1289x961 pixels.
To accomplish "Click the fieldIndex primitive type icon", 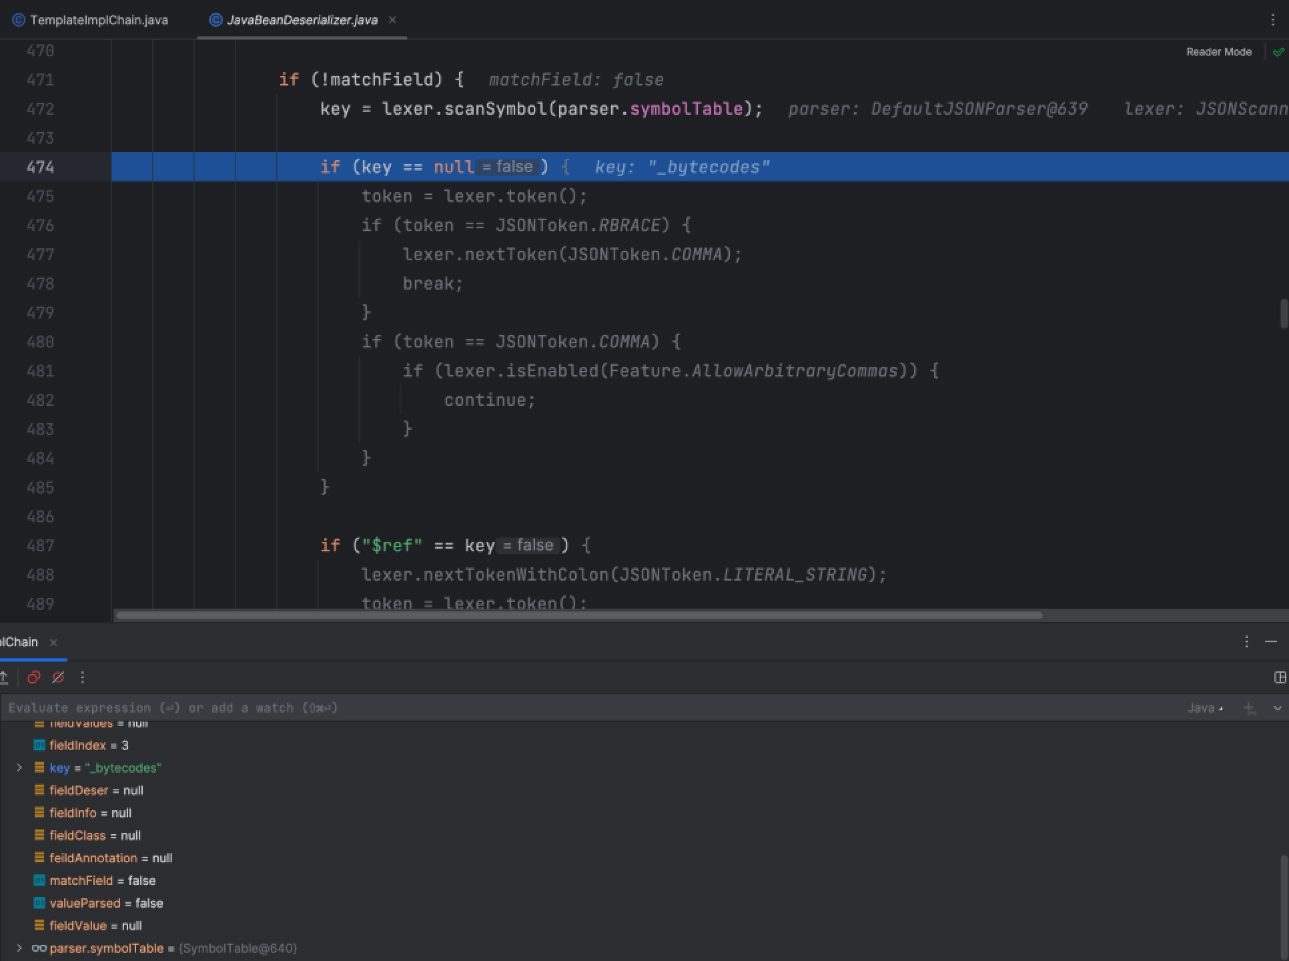I will pyautogui.click(x=39, y=745).
